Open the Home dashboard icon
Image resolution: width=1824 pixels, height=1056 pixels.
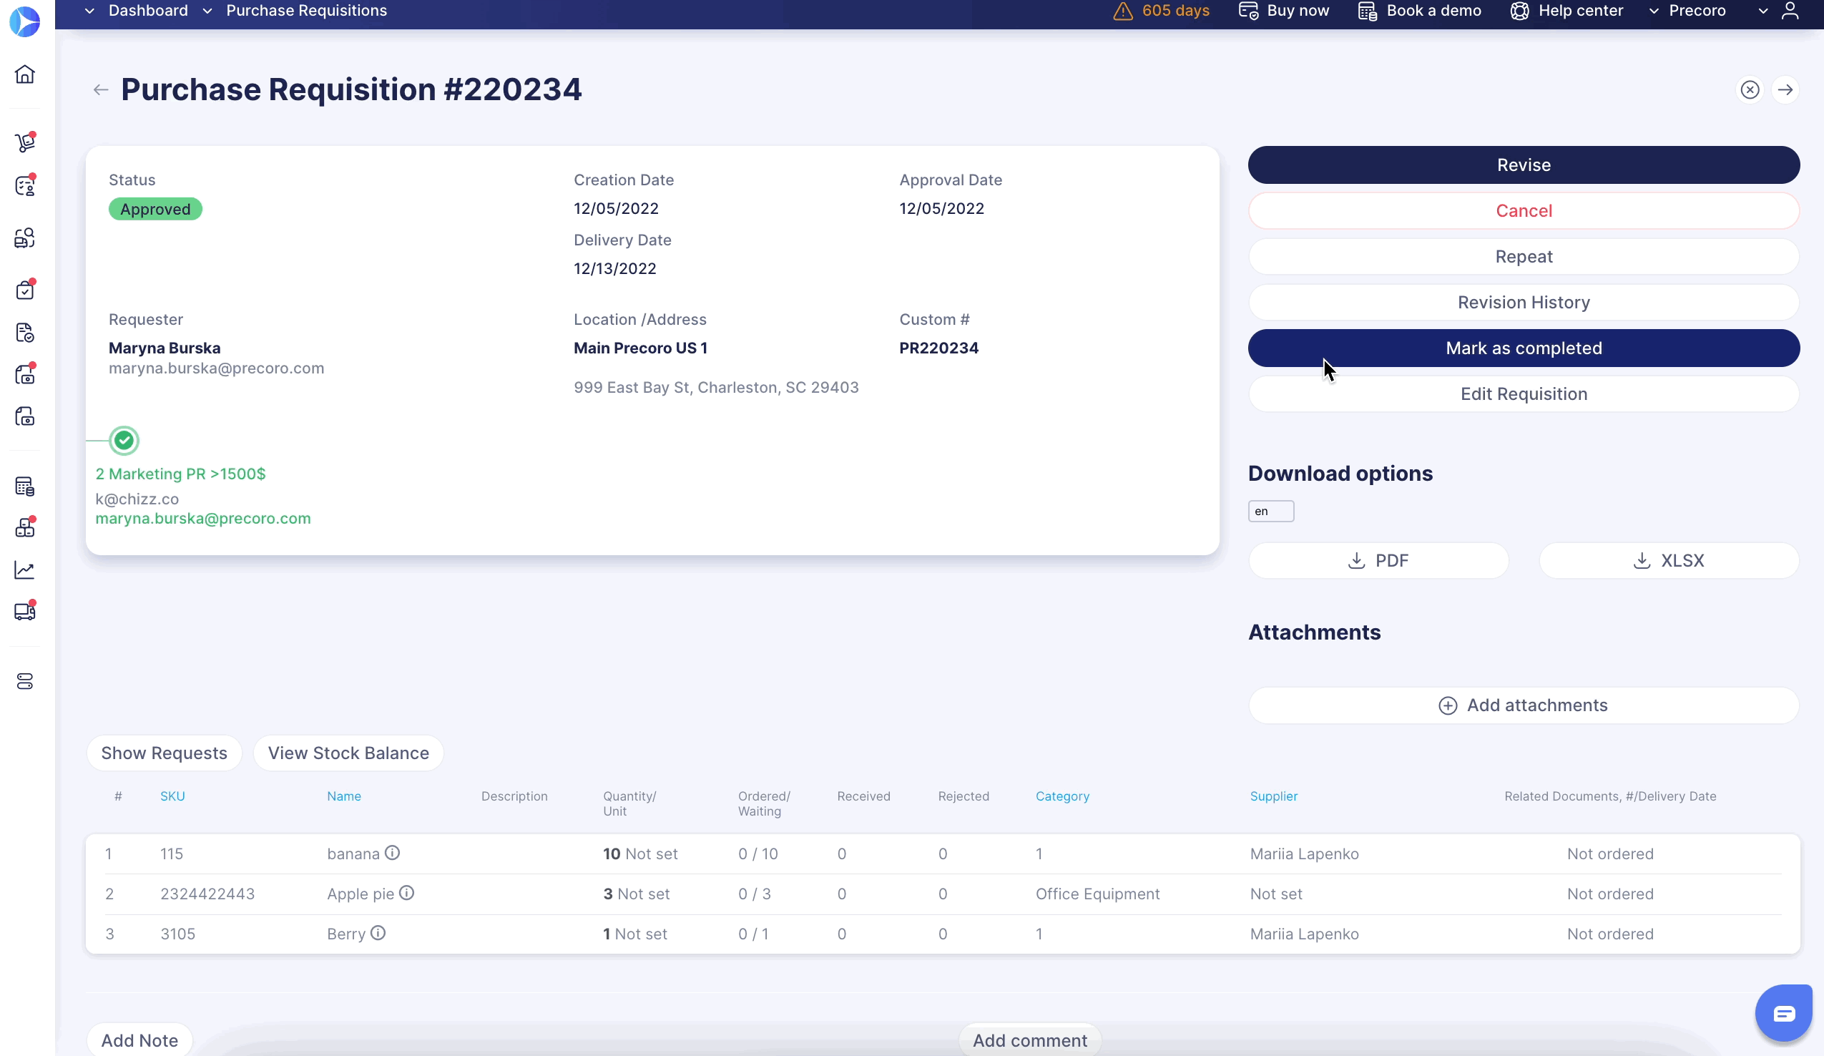25,75
